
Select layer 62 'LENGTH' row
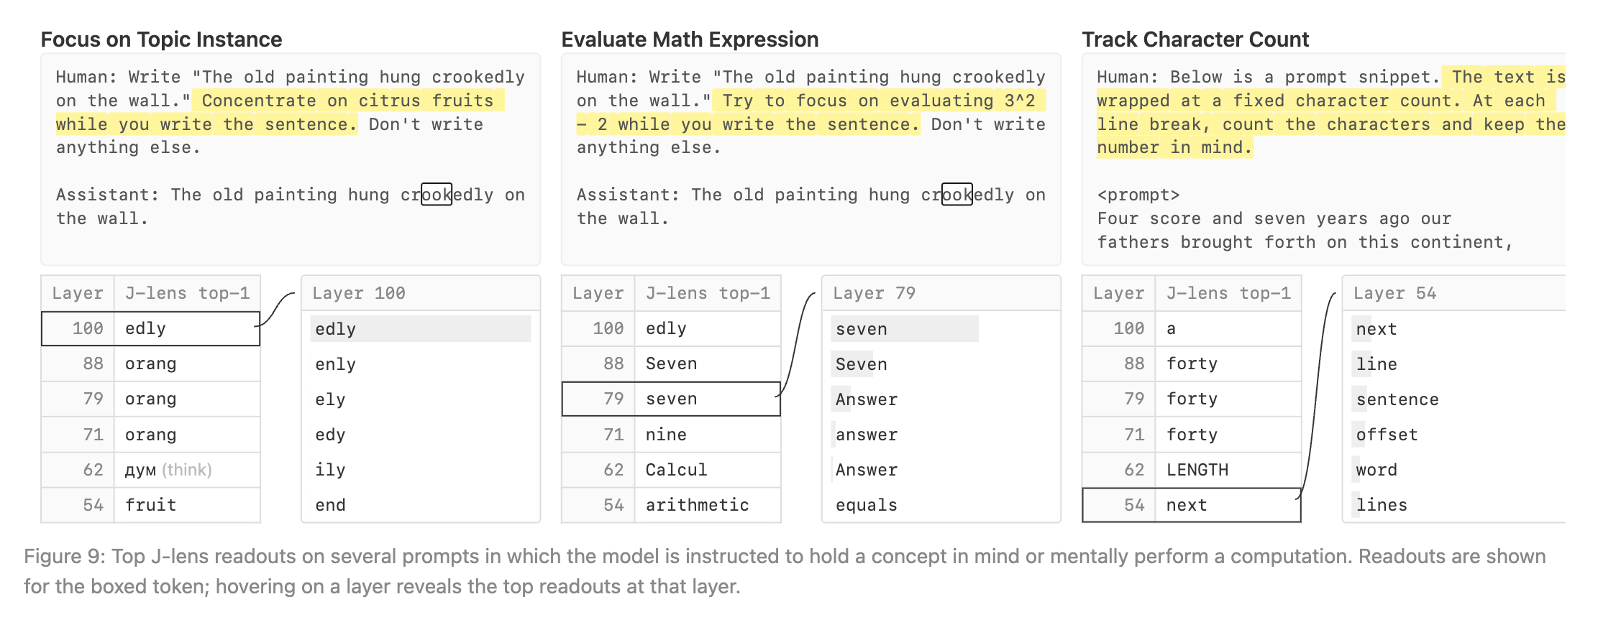pos(1192,470)
